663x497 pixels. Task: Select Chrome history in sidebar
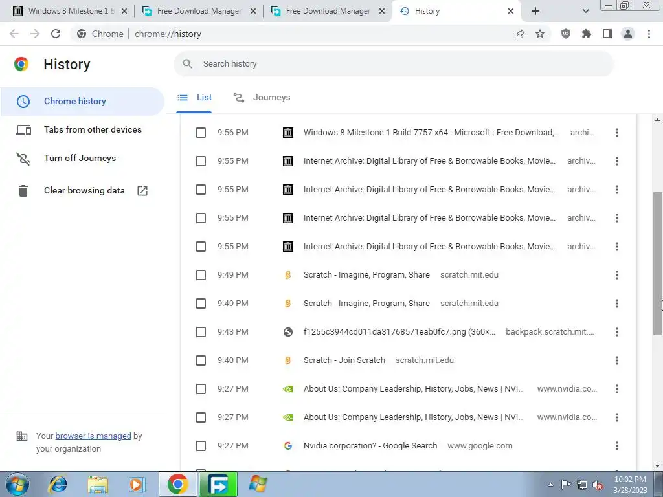tap(82, 102)
